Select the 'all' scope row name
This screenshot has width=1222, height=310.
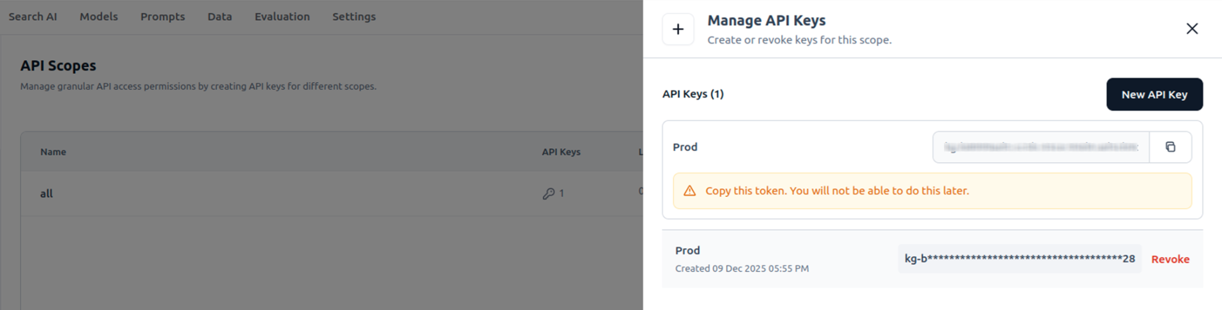point(47,193)
